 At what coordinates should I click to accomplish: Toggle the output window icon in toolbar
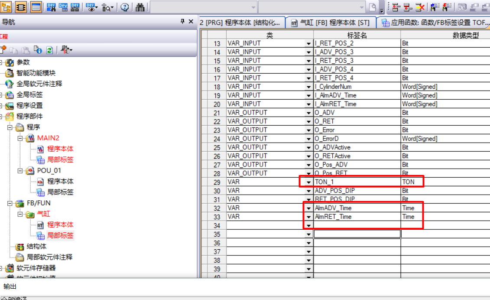point(36,7)
